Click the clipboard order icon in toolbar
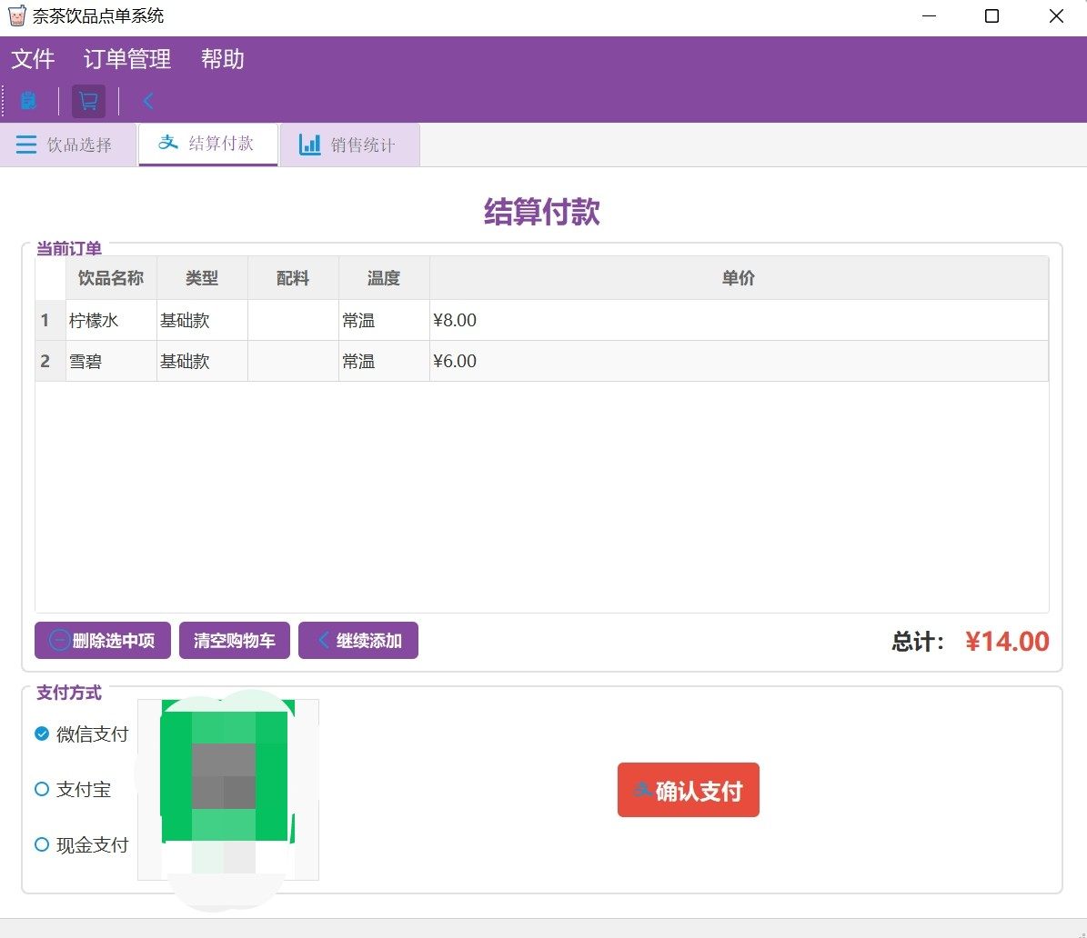Image resolution: width=1087 pixels, height=938 pixels. (x=29, y=101)
